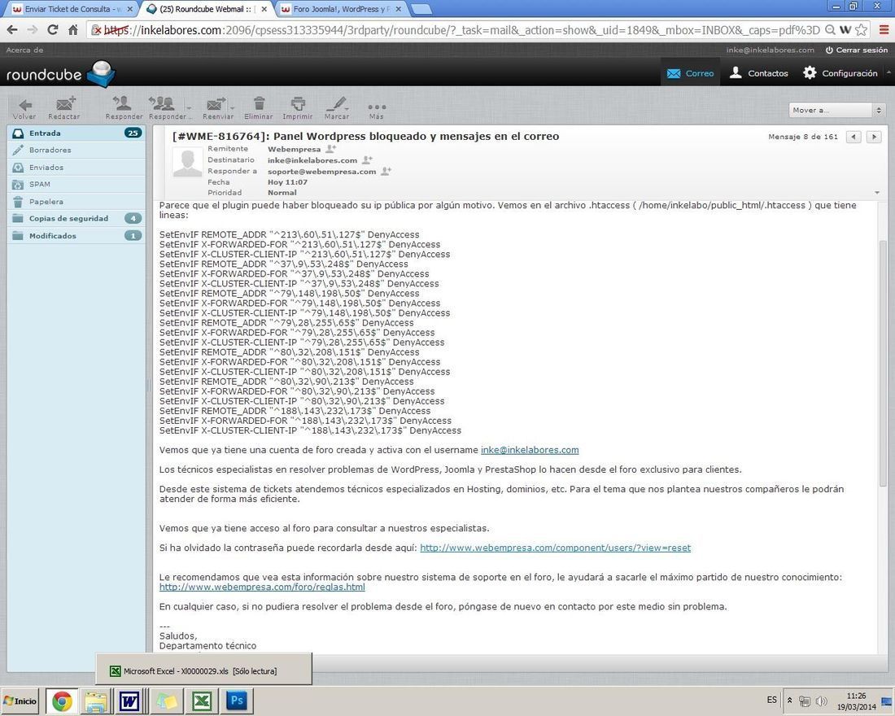Expand the reply-all dropdown arrow
The height and width of the screenshot is (716, 895).
click(x=189, y=107)
